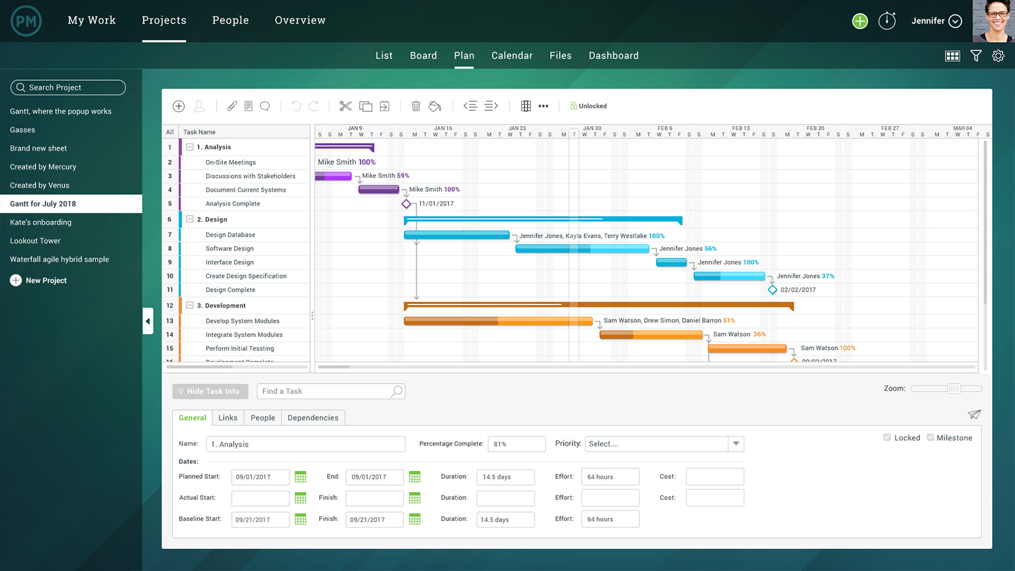Viewport: 1015px width, 571px height.
Task: Open Kate's onboarding project
Action: click(41, 222)
